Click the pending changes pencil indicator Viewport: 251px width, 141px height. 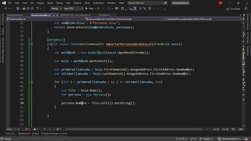click(193, 139)
